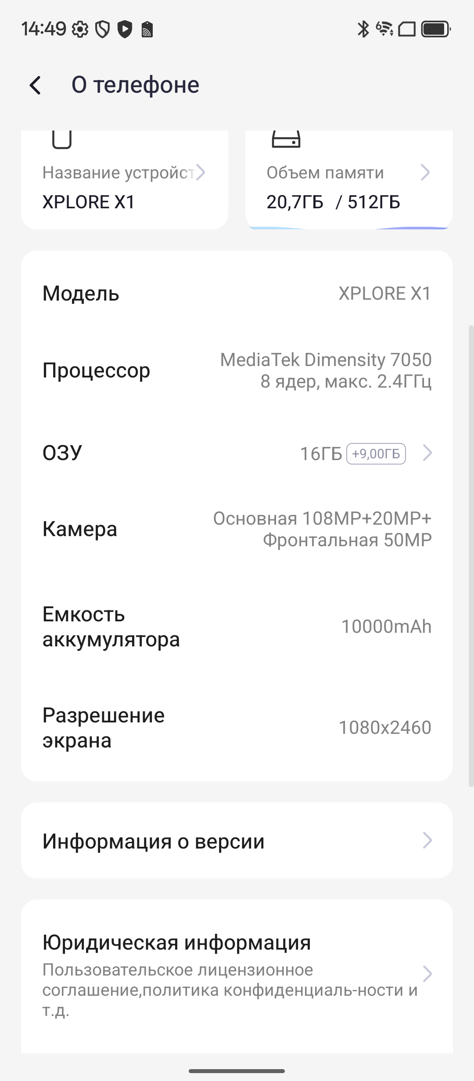Open legal information chevron
The image size is (474, 1081).
click(x=427, y=974)
